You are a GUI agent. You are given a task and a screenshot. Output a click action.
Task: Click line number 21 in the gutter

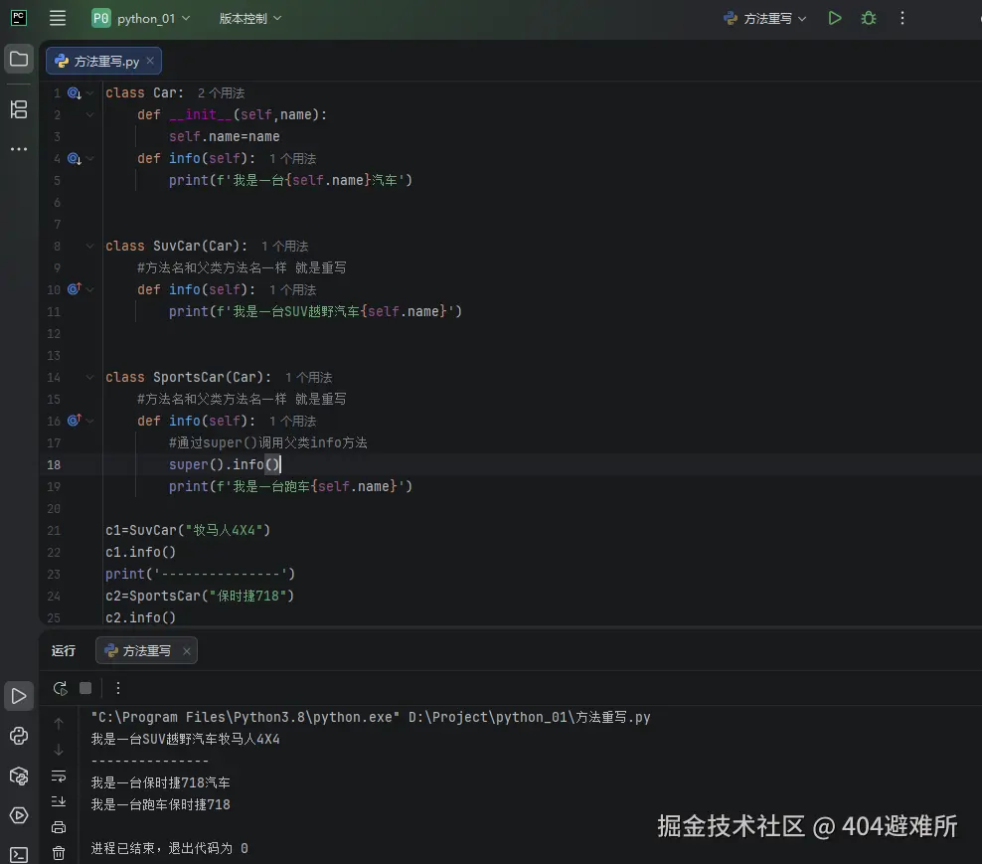pos(54,530)
